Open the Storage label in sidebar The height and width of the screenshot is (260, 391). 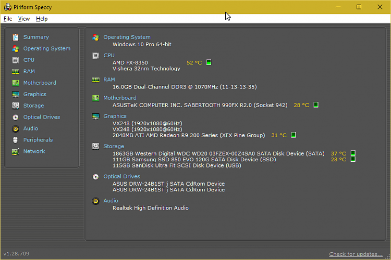click(34, 106)
